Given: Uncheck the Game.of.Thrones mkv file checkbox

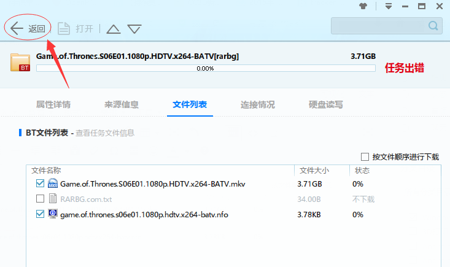Looking at the screenshot, I should (x=41, y=184).
